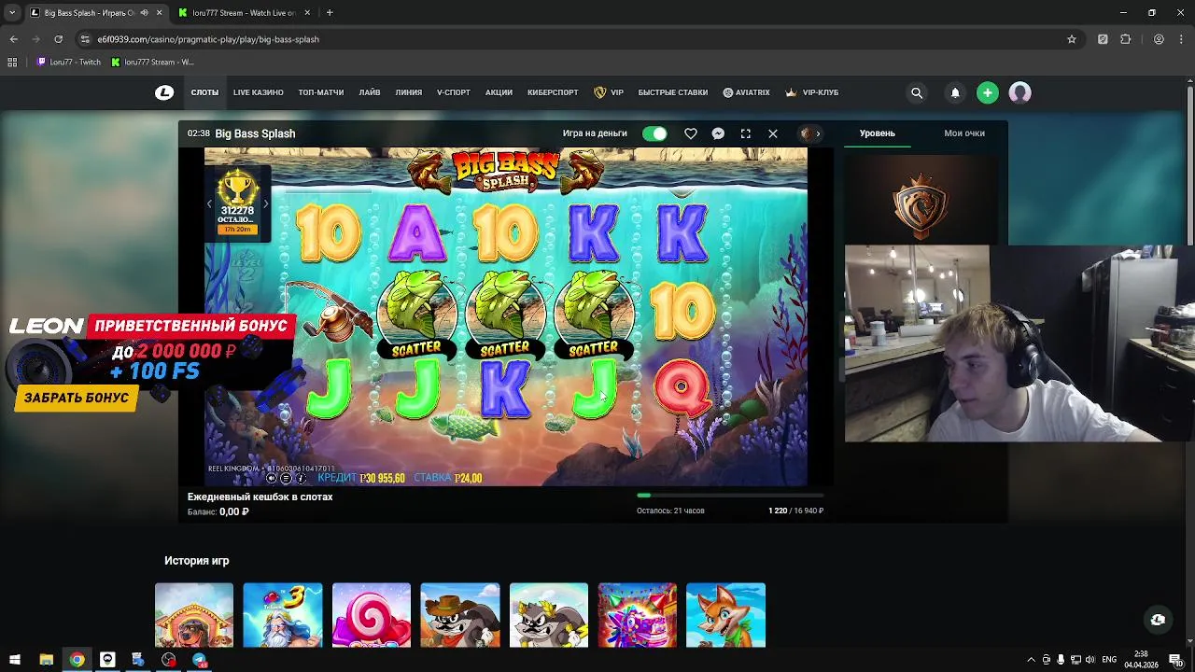This screenshot has width=1195, height=672.
Task: Open the slot game info icon
Action: [x=301, y=478]
